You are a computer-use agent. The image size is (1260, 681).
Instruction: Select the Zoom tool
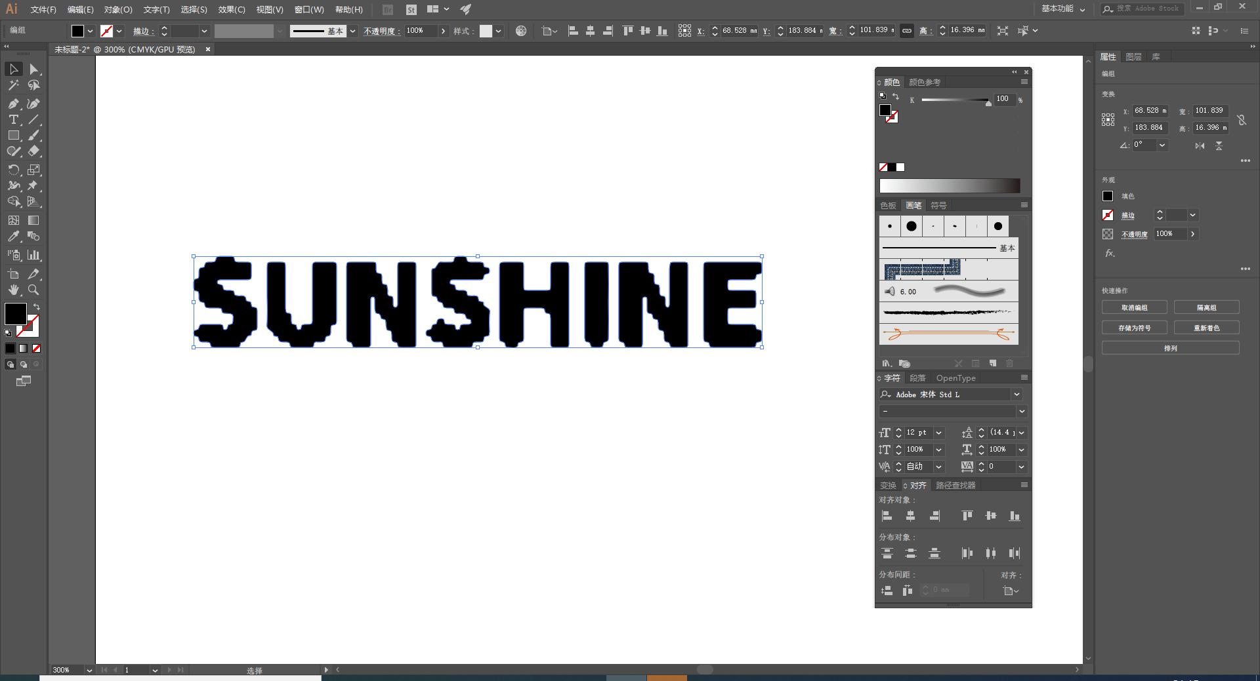(x=33, y=290)
